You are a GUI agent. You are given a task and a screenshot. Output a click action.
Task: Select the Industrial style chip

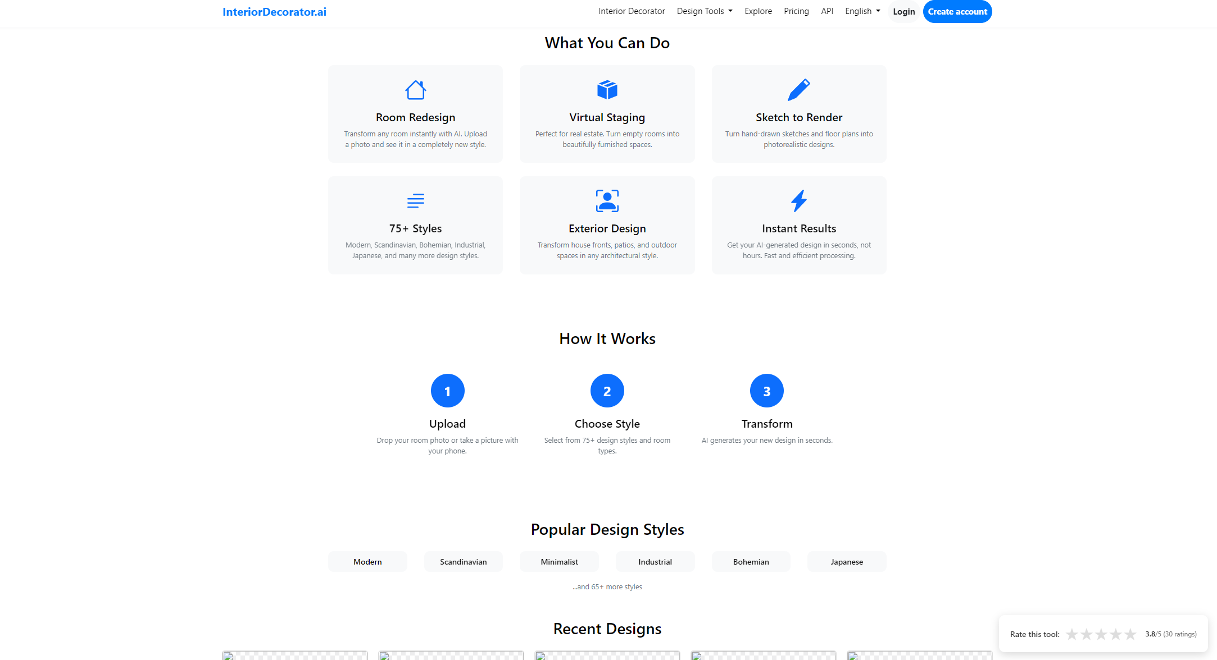point(655,562)
